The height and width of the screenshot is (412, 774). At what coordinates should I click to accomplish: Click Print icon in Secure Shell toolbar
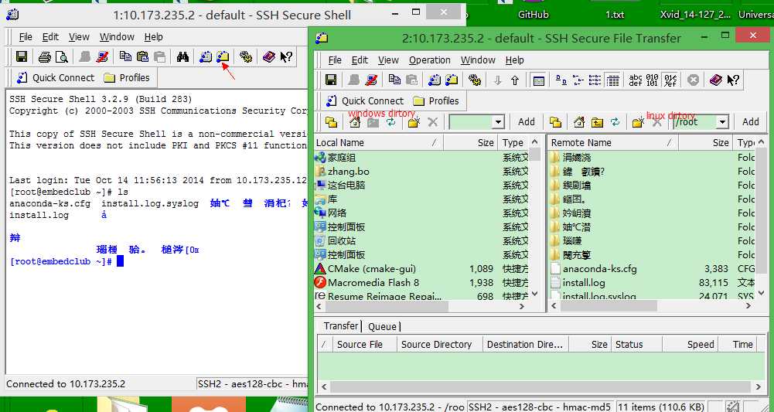tap(44, 56)
